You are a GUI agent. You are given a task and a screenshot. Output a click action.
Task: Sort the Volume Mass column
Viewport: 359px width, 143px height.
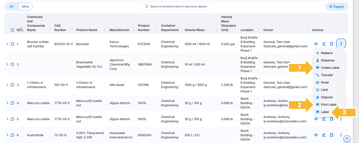[x=217, y=30]
